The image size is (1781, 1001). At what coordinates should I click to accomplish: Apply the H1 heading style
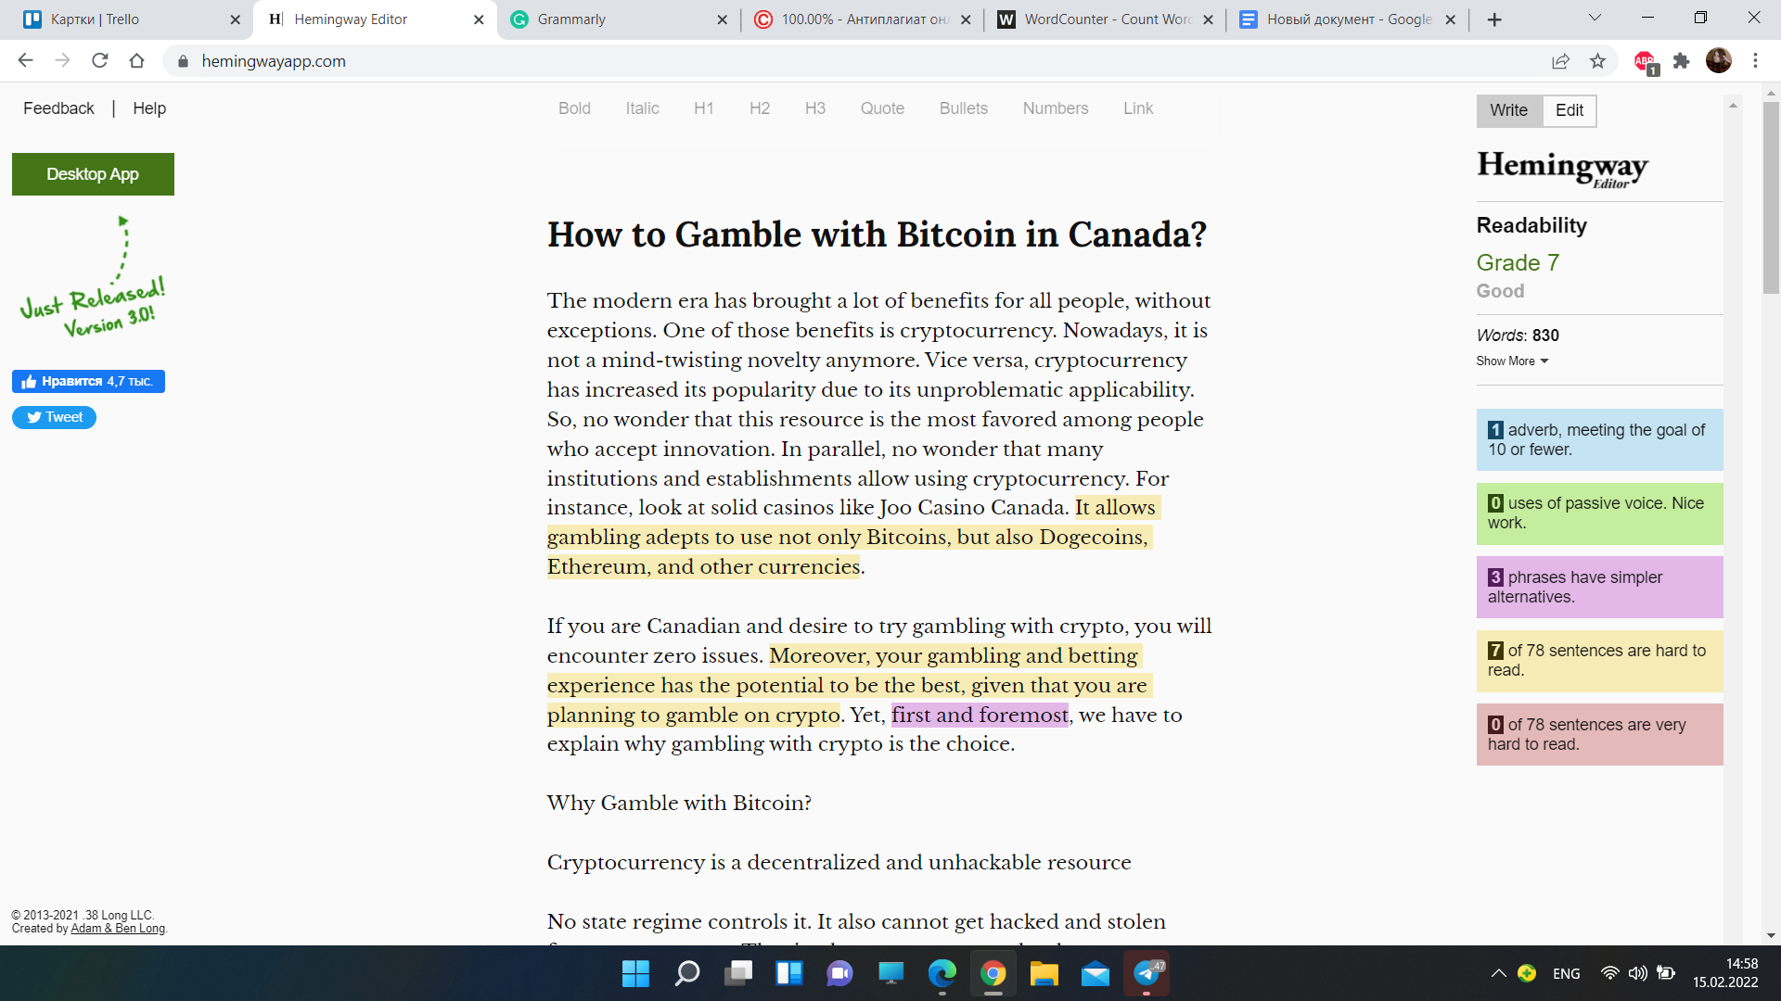(x=703, y=108)
